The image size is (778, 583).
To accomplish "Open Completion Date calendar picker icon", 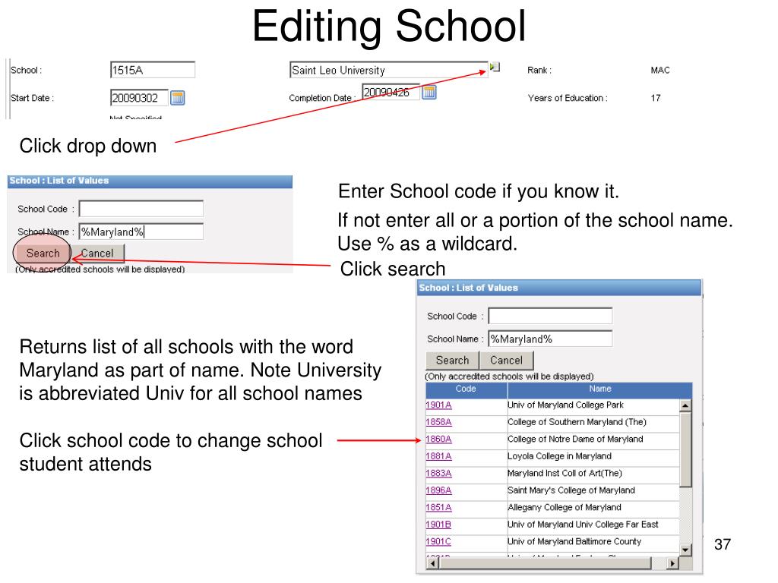I will [429, 92].
